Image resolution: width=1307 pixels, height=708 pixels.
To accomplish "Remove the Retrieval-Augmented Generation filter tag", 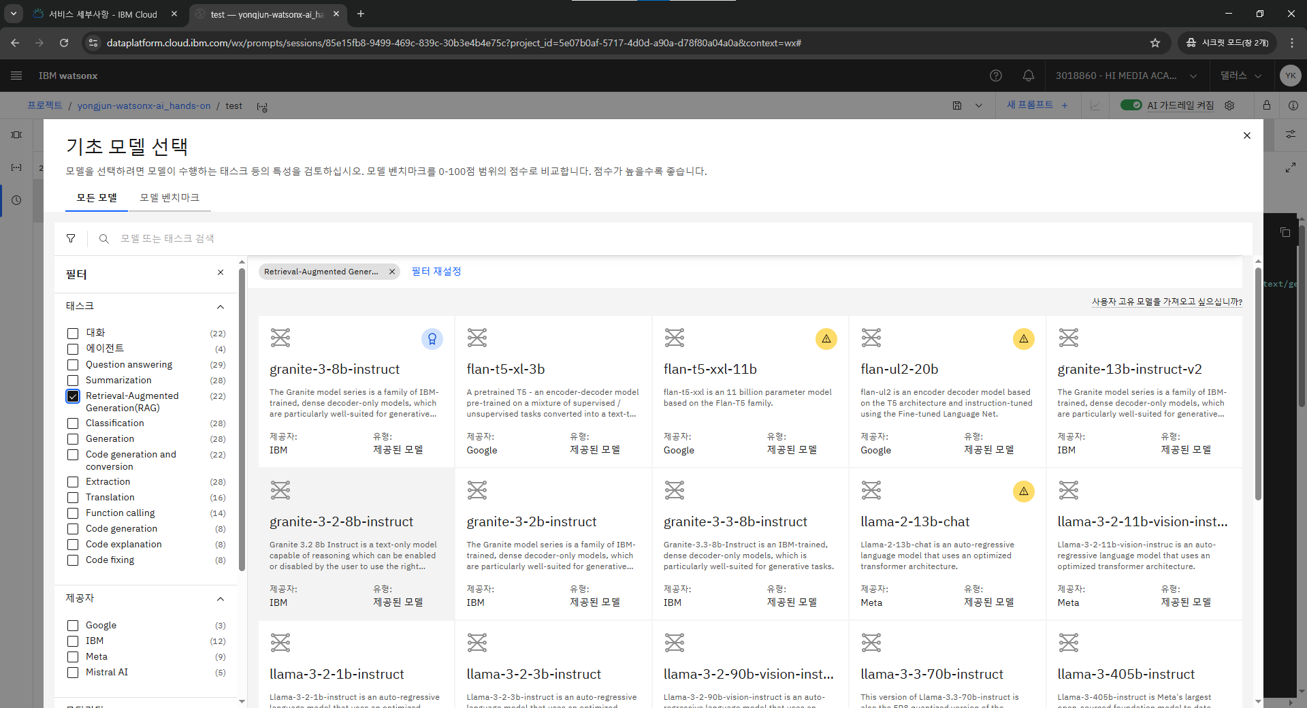I will (x=392, y=272).
